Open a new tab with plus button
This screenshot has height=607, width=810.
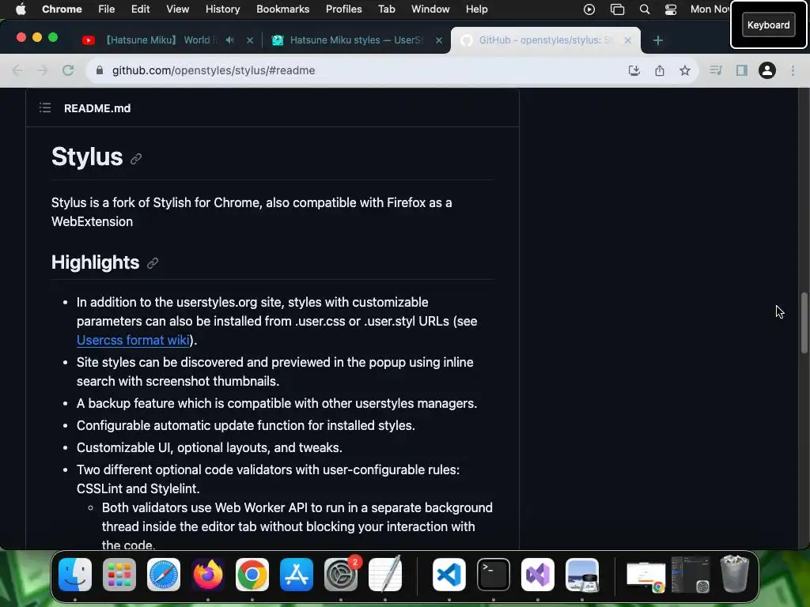[657, 40]
